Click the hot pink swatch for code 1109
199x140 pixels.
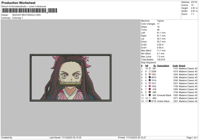[x=150, y=86]
